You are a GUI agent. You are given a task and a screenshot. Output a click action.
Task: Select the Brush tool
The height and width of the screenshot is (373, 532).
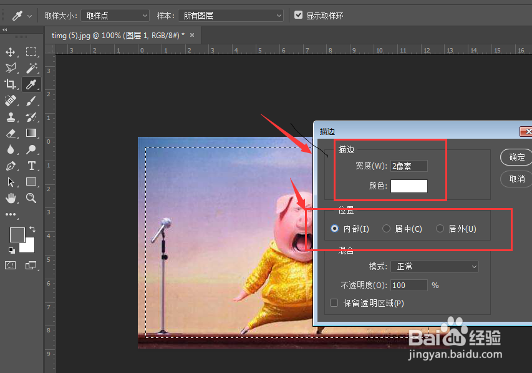31,101
